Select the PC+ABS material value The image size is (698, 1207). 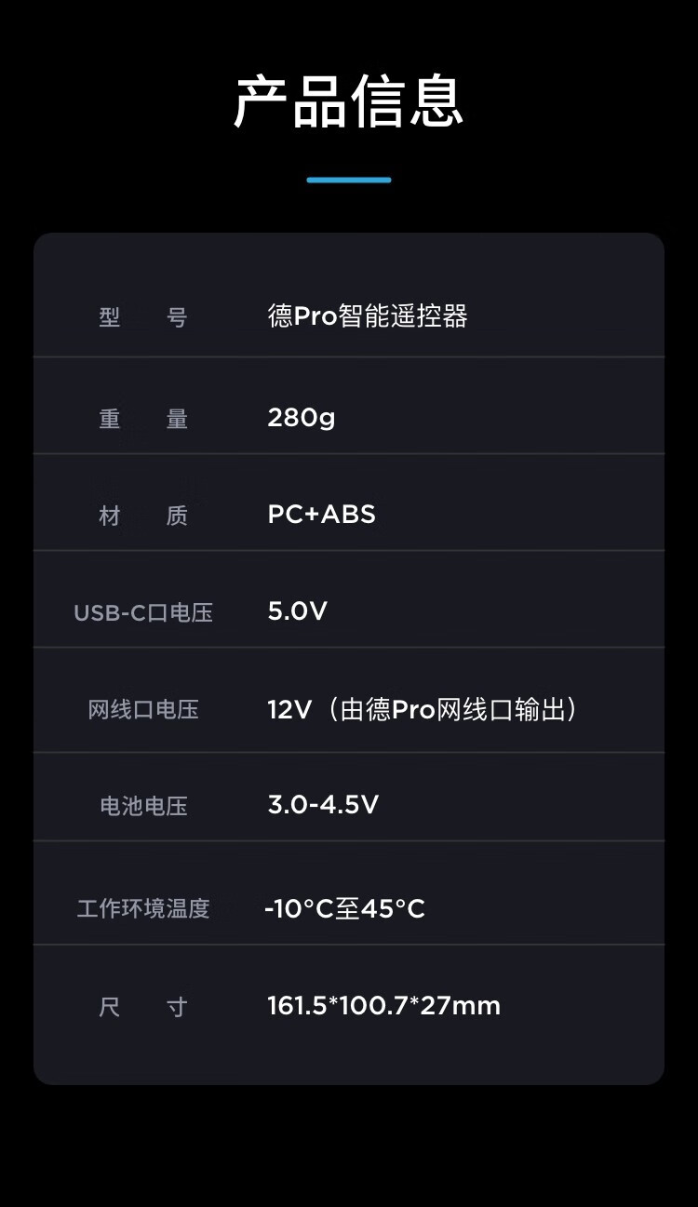click(x=321, y=515)
